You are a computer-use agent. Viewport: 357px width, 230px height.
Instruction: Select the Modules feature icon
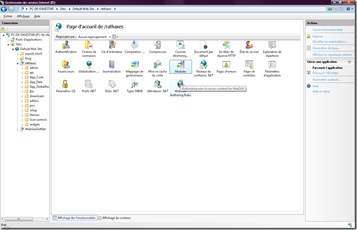click(181, 67)
